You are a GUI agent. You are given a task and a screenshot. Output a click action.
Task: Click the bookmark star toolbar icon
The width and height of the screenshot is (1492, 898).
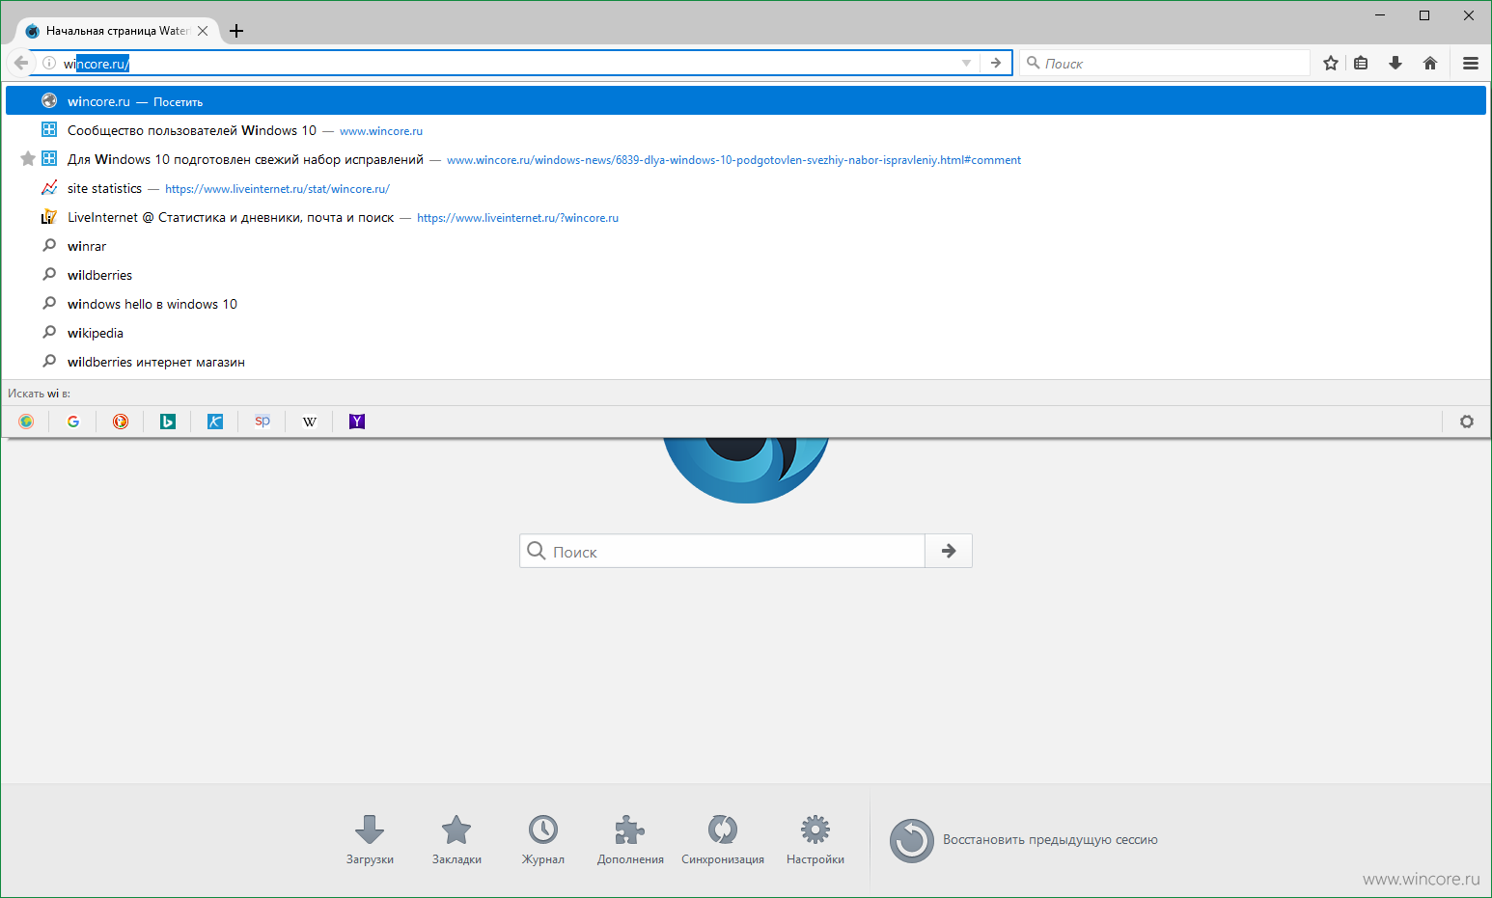click(x=1331, y=64)
